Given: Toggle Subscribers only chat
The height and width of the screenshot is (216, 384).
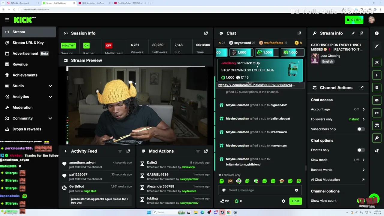Looking at the screenshot, I should tap(361, 129).
